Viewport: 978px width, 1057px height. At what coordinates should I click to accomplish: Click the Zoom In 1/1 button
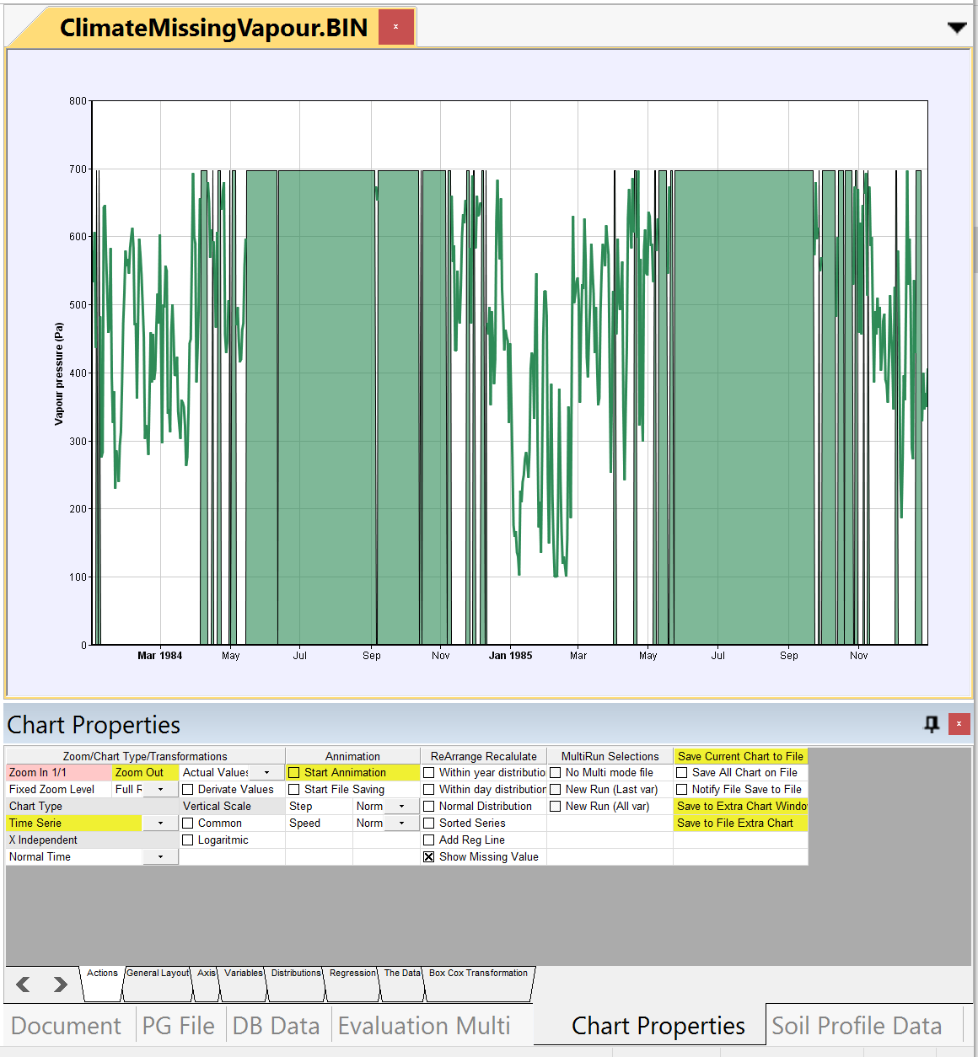59,772
